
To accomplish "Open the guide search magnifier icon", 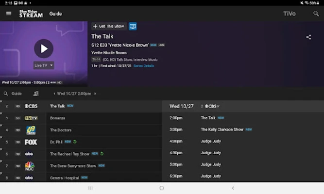I will pyautogui.click(x=6, y=94).
